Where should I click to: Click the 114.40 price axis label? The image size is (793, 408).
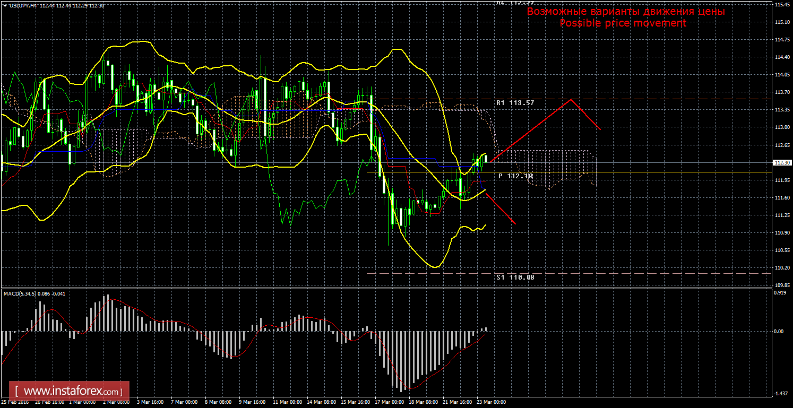pyautogui.click(x=782, y=57)
